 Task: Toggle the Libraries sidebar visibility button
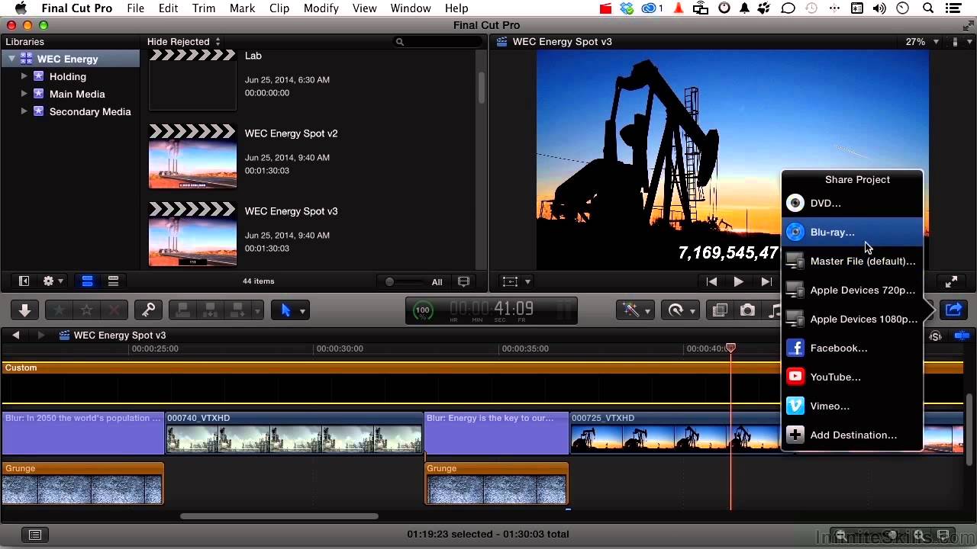coord(24,281)
